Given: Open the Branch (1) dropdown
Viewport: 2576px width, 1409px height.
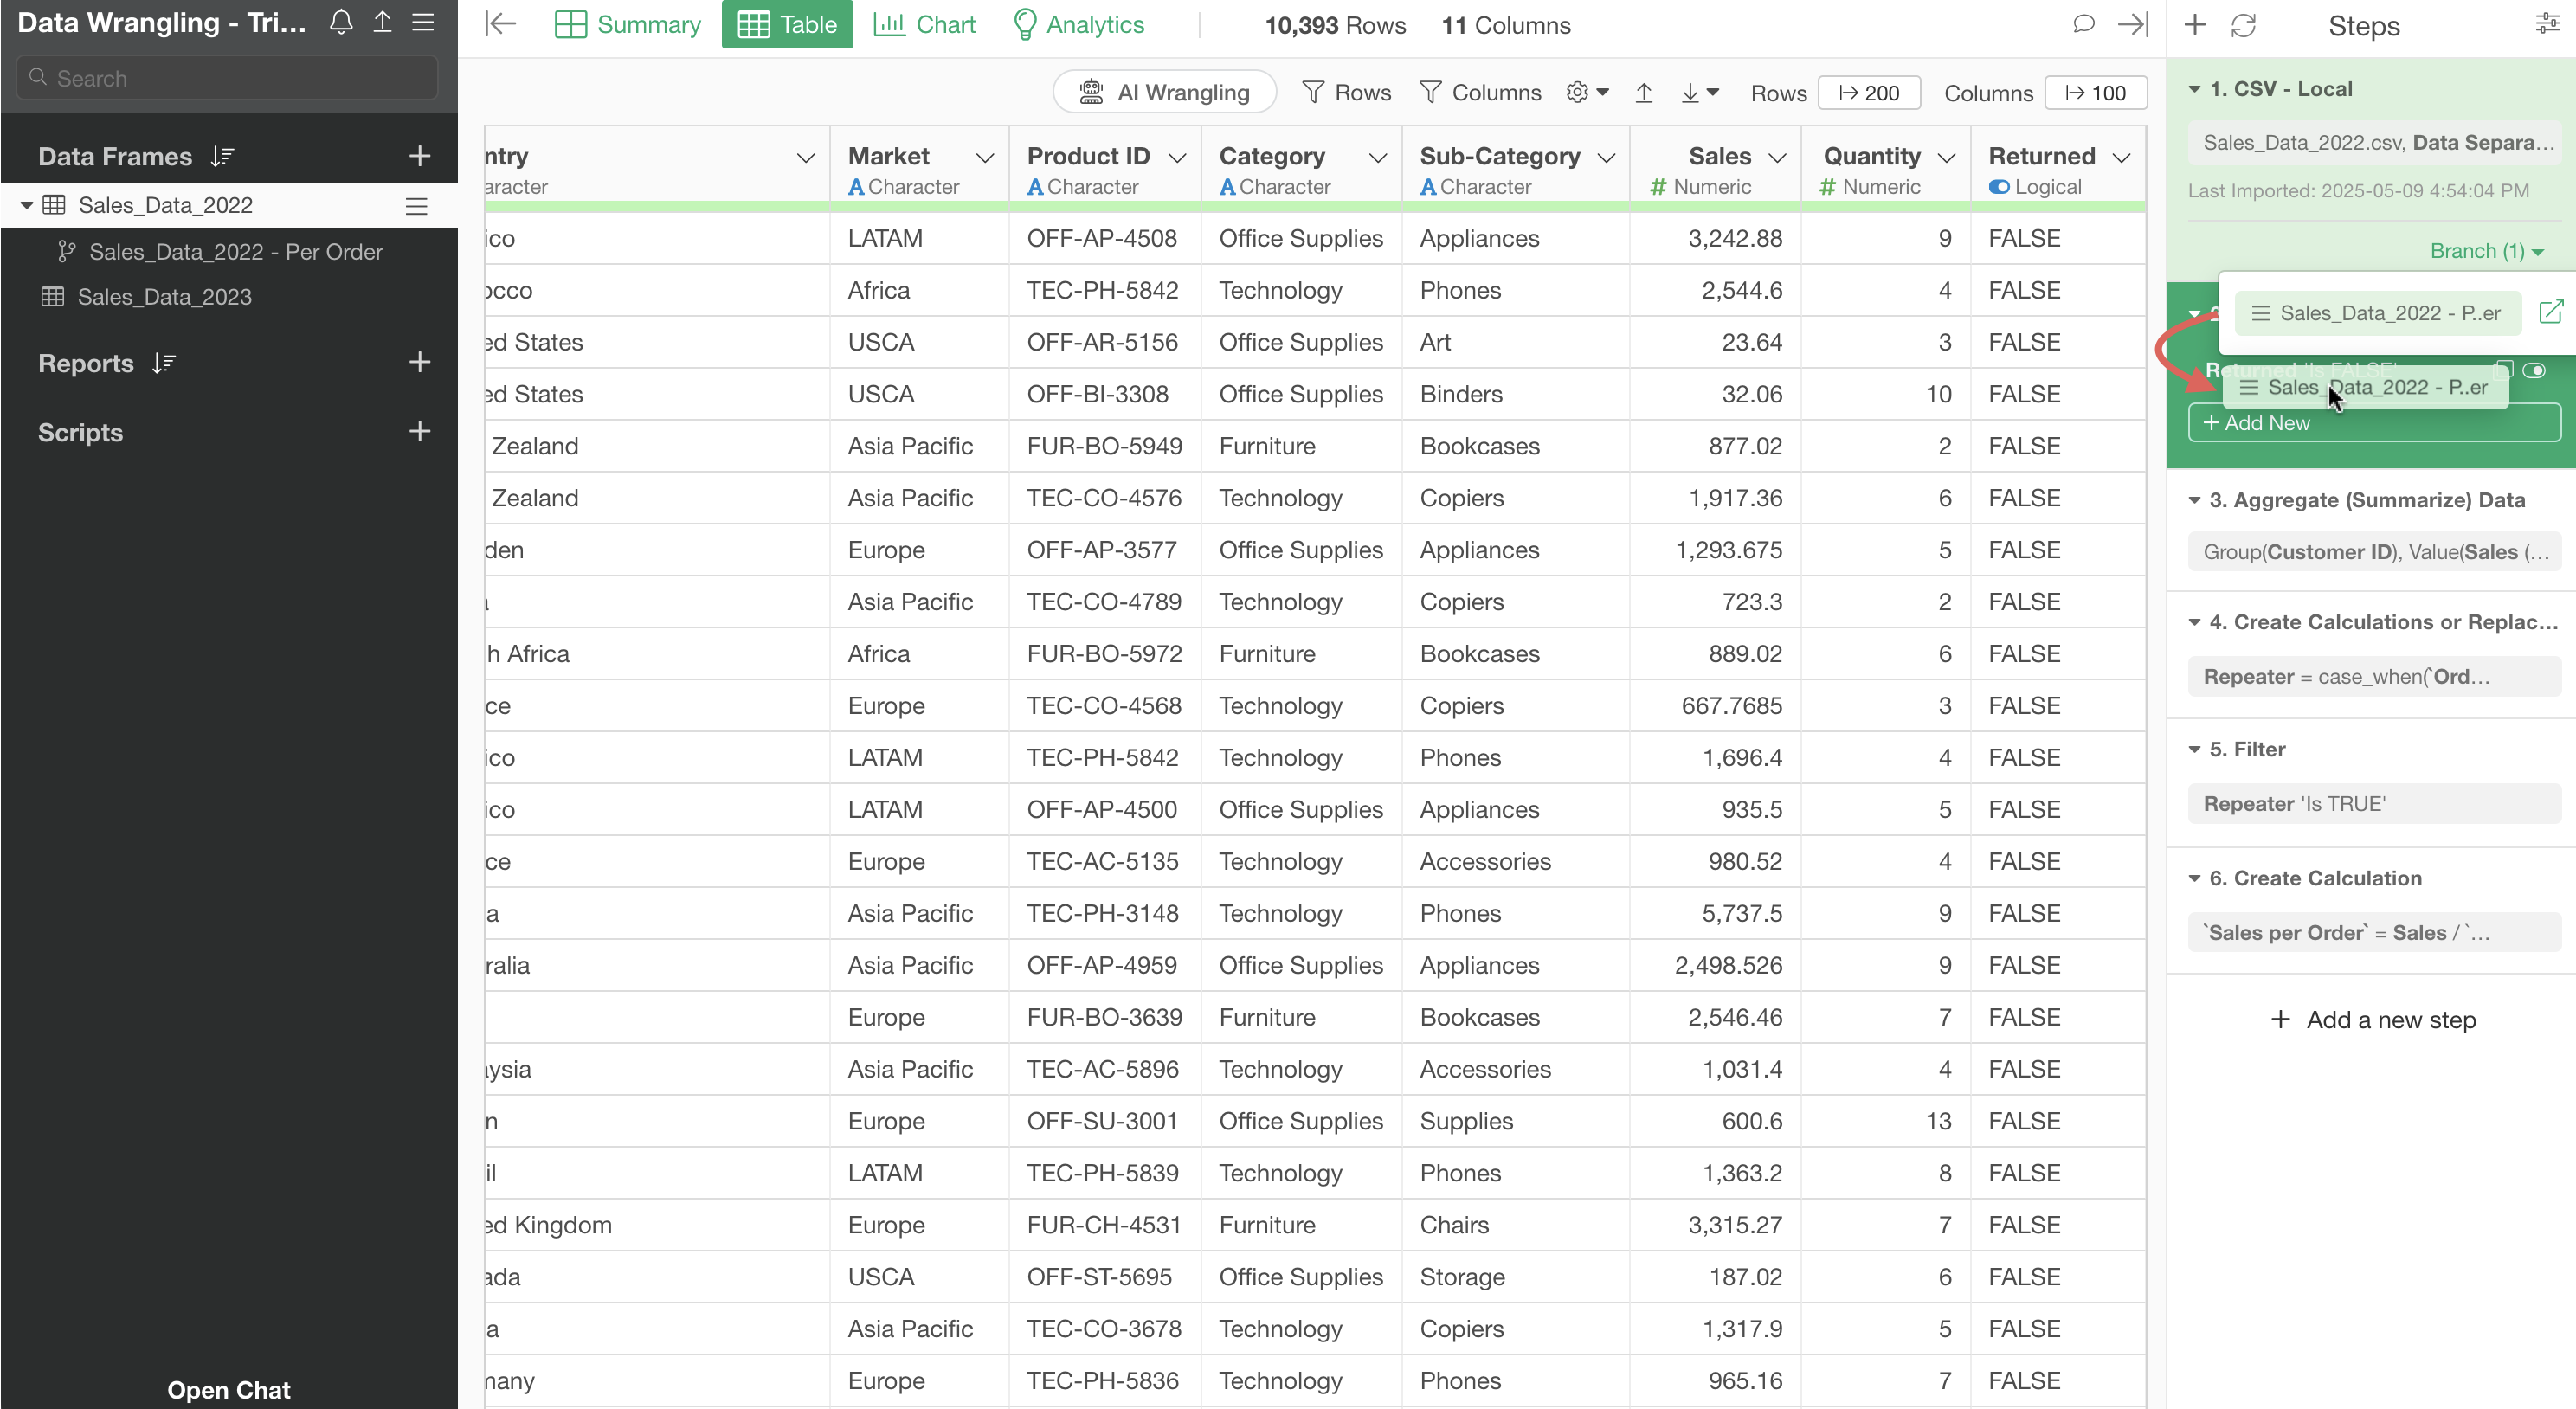Looking at the screenshot, I should [x=2486, y=251].
